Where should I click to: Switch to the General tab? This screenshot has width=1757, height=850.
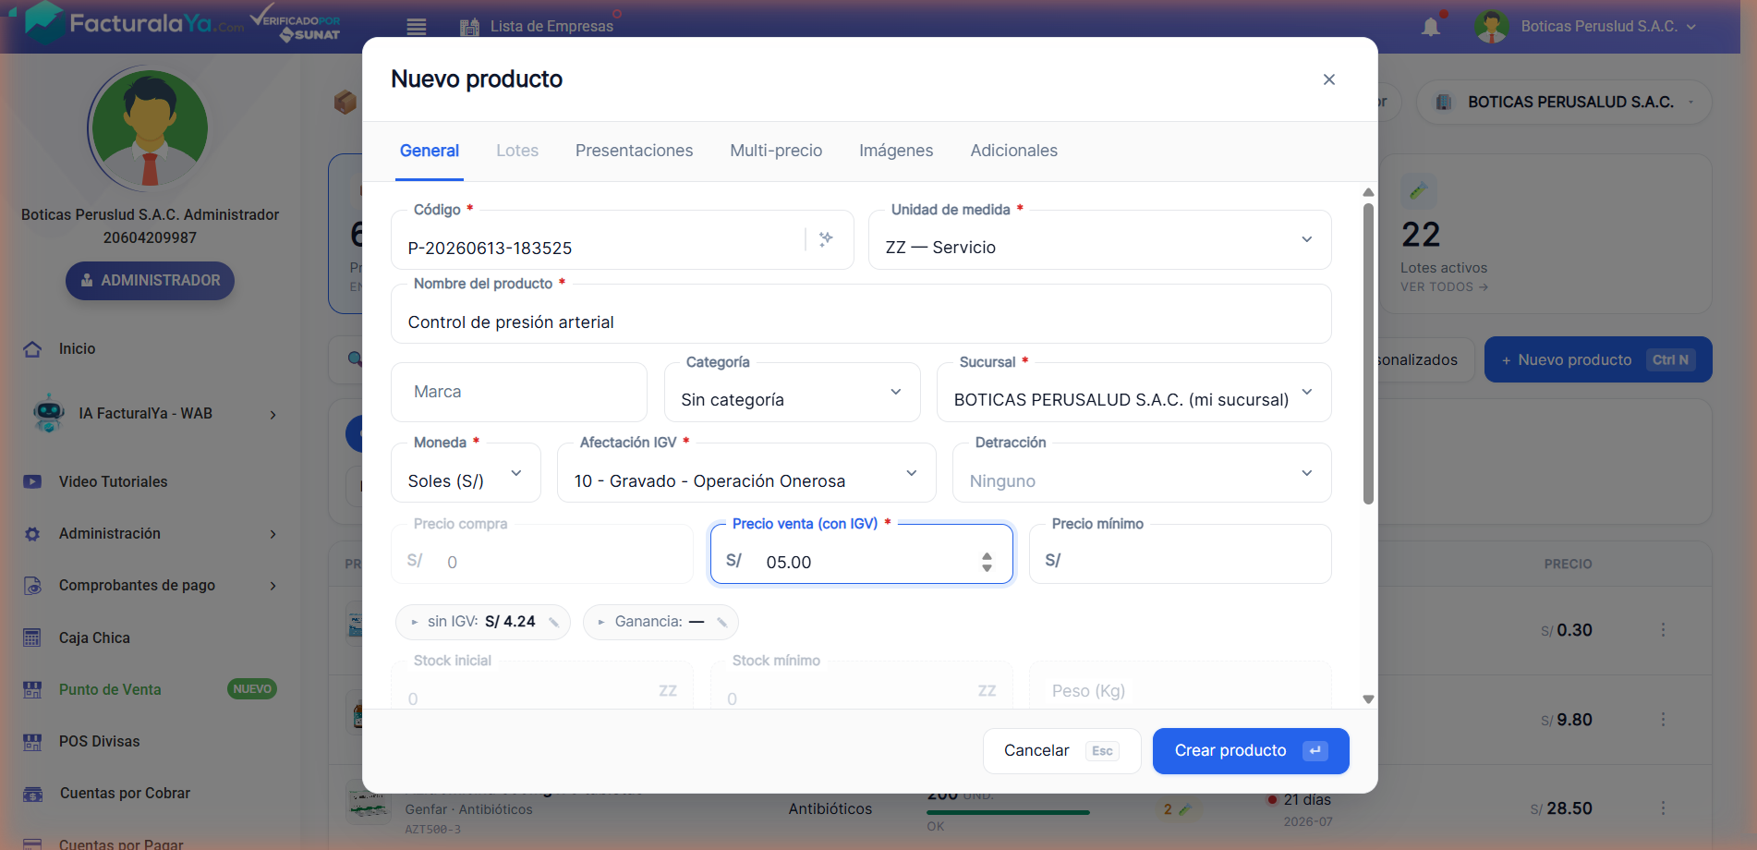click(x=430, y=151)
